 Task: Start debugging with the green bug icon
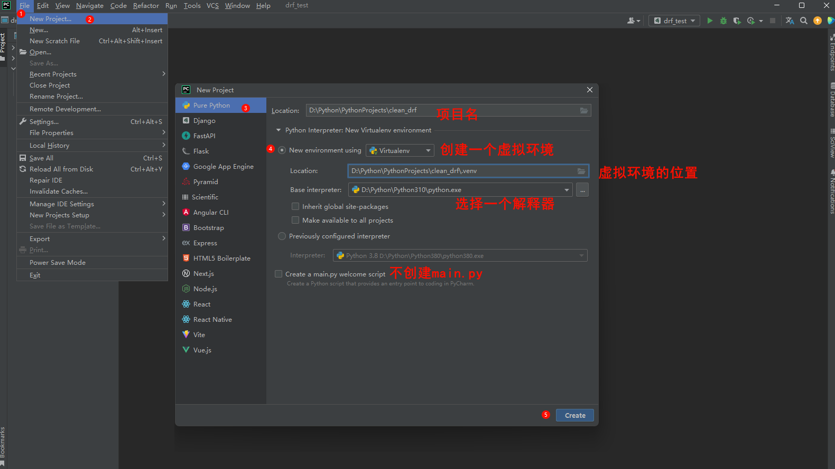723,21
